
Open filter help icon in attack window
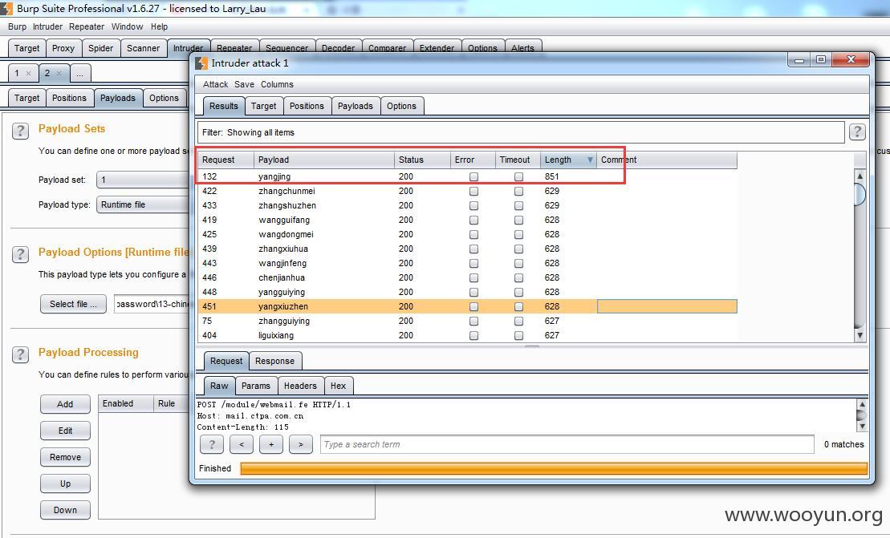(x=857, y=132)
